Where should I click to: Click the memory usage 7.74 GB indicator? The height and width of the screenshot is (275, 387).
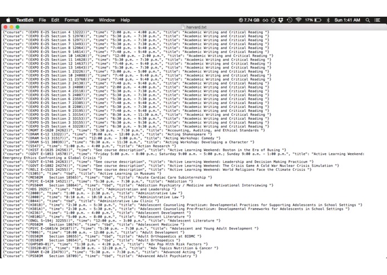click(x=249, y=20)
